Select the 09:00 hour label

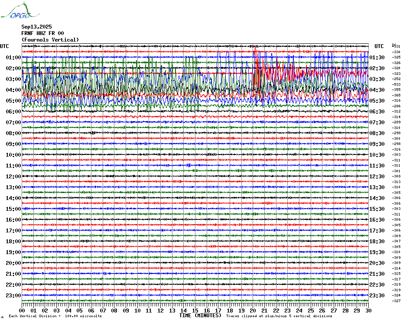coord(13,144)
